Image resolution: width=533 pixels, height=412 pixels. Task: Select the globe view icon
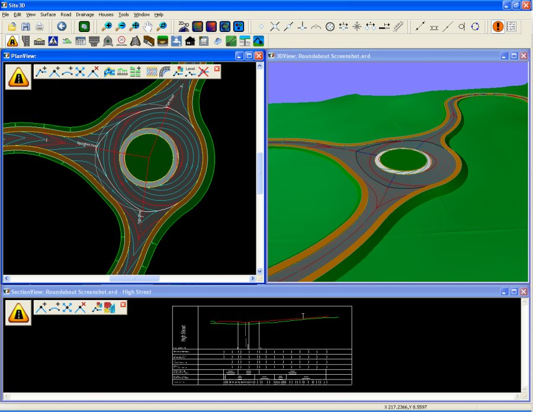pyautogui.click(x=224, y=27)
